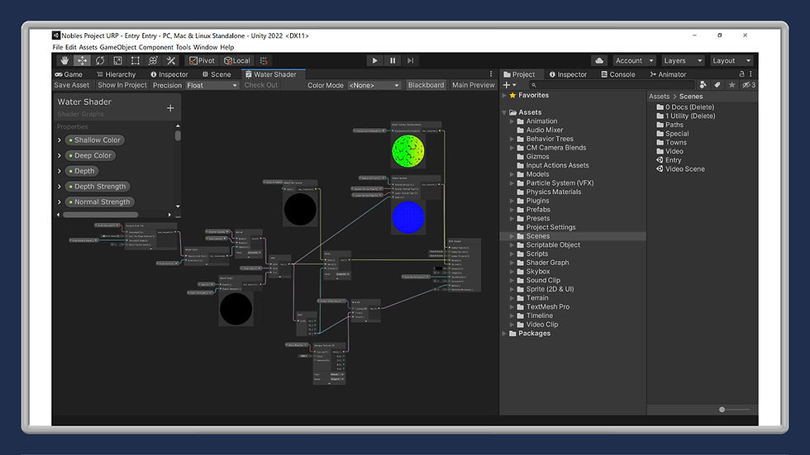Screen dimensions: 810x455
Task: Add property with blackboard plus icon
Action: click(x=170, y=108)
